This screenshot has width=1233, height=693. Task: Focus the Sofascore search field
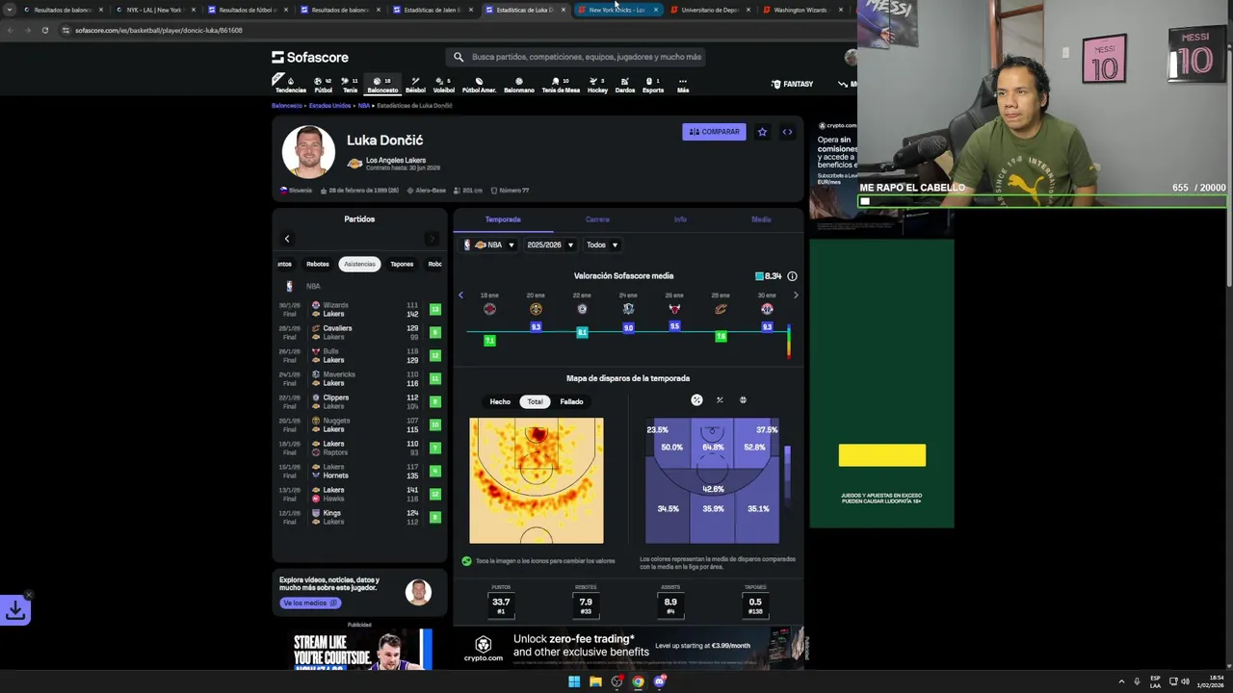(x=578, y=57)
